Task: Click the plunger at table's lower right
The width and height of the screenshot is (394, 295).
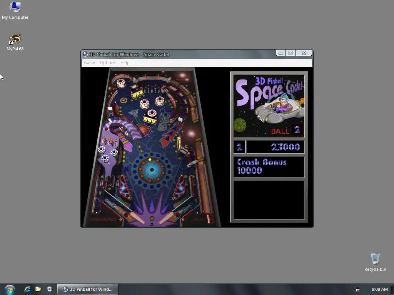Action: tap(208, 219)
